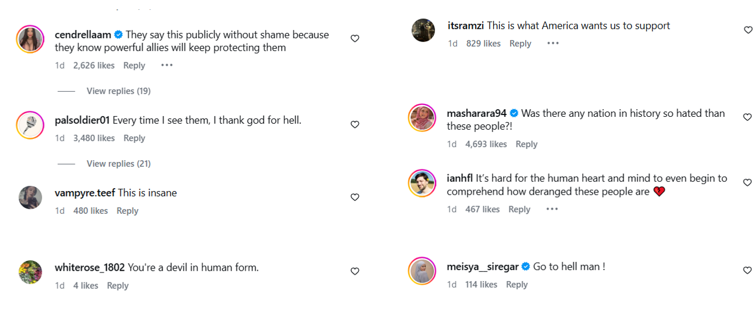The height and width of the screenshot is (319, 756).
Task: Open more options on cendrellaam's comment
Action: (167, 65)
